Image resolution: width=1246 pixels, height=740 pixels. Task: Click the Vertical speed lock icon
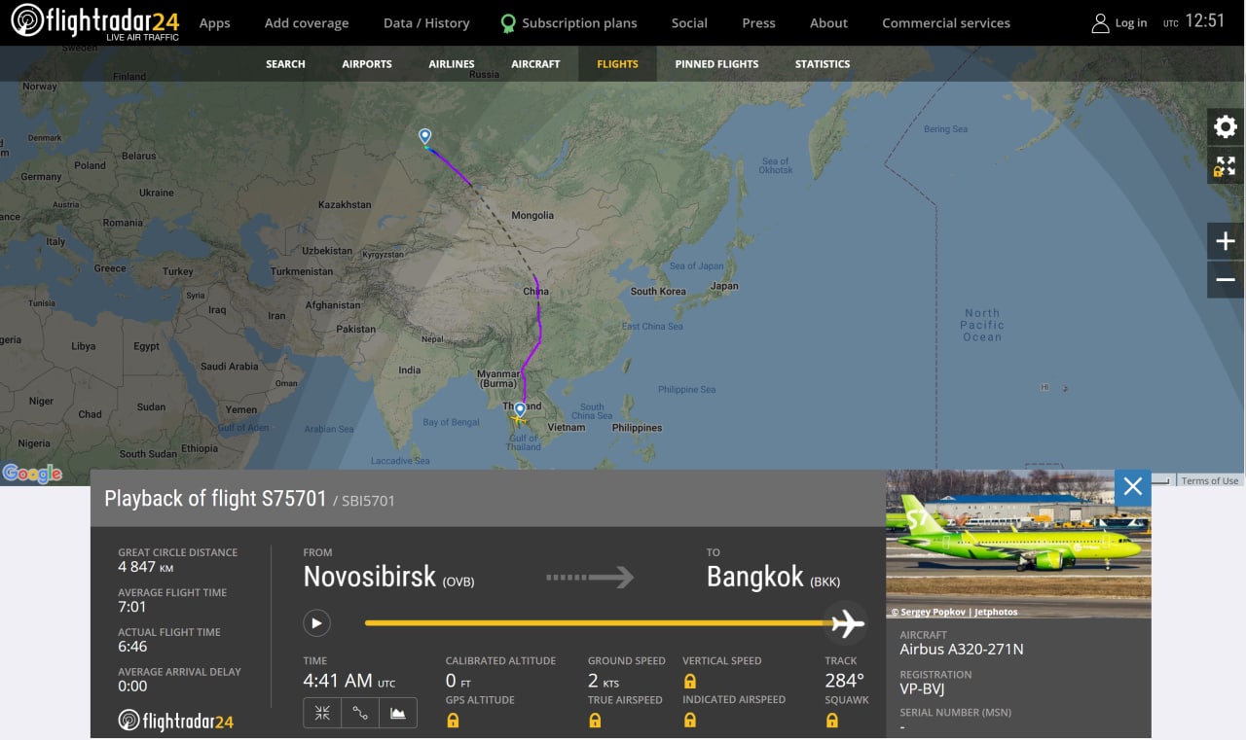690,682
